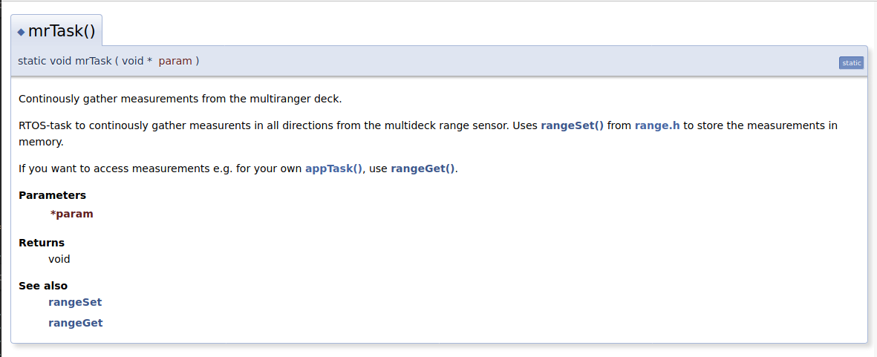Click the diamond permalink icon beside mrTask()
Viewport: 877px width, 357px height.
(22, 32)
